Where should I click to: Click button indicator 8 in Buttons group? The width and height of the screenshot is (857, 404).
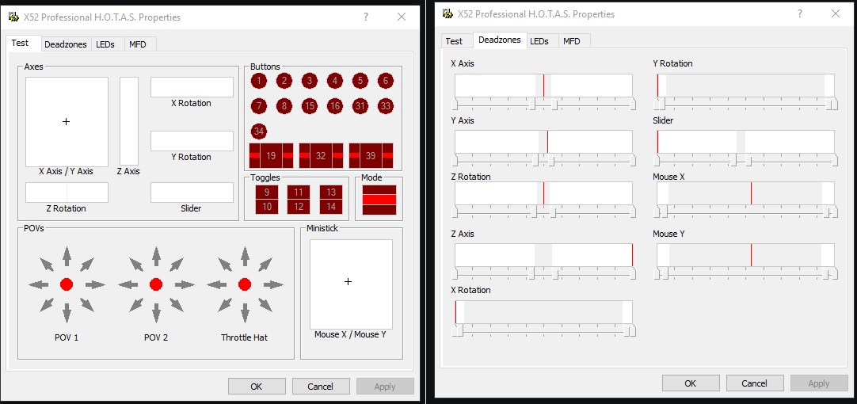[x=284, y=106]
